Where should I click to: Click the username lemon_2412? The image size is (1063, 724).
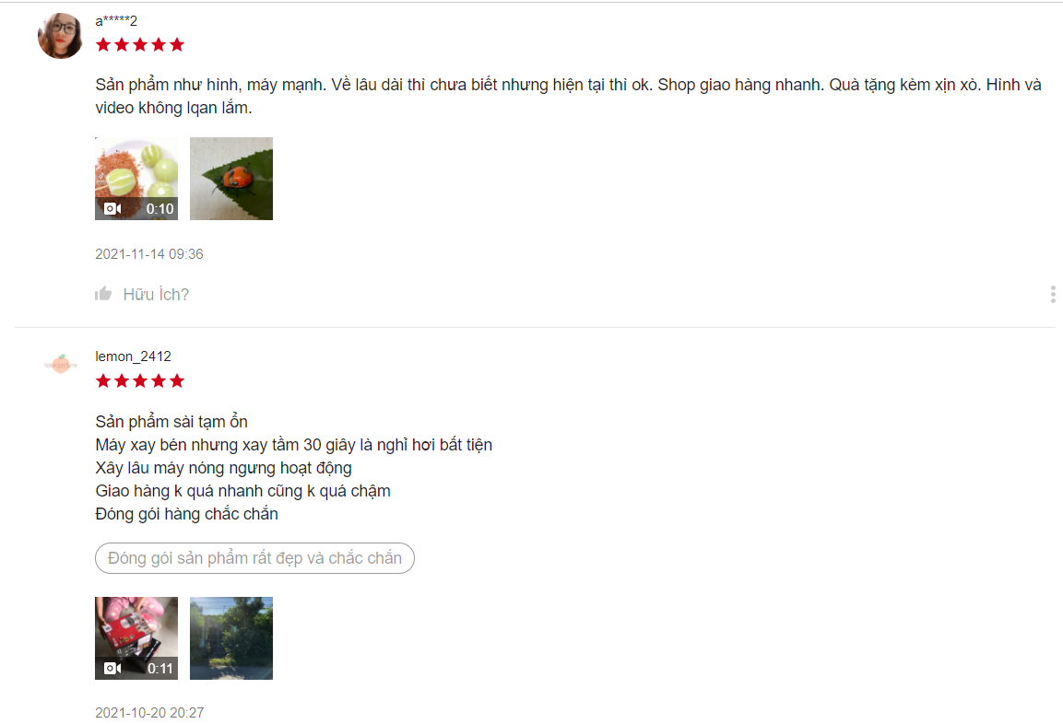pos(133,356)
